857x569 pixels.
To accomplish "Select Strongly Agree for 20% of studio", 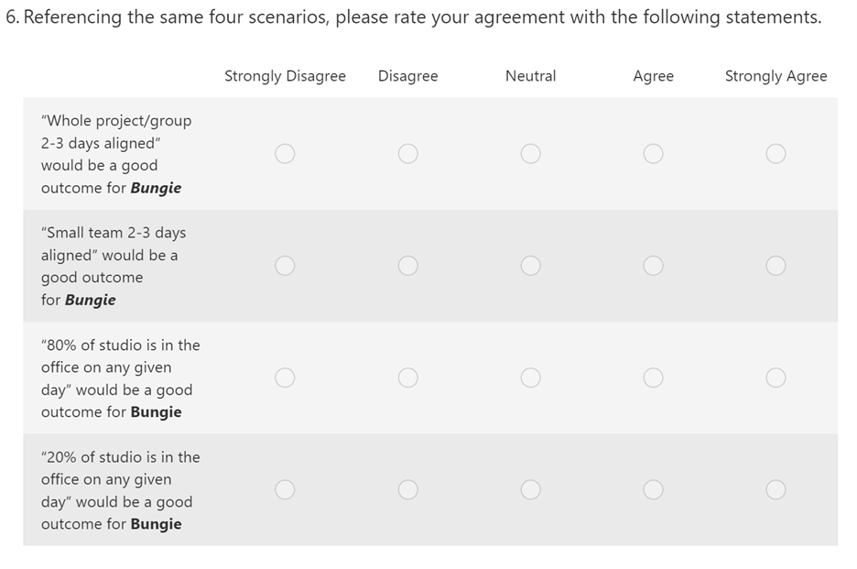I will pos(776,489).
